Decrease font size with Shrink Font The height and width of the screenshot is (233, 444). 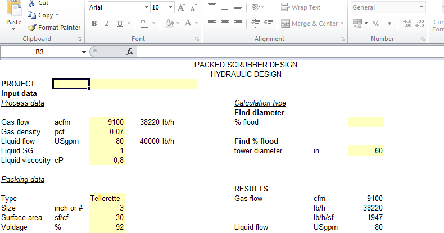pyautogui.click(x=193, y=8)
